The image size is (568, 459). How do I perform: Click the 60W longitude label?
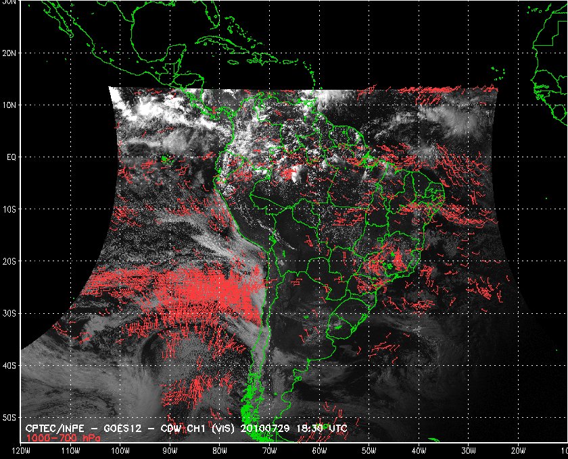pos(319,451)
